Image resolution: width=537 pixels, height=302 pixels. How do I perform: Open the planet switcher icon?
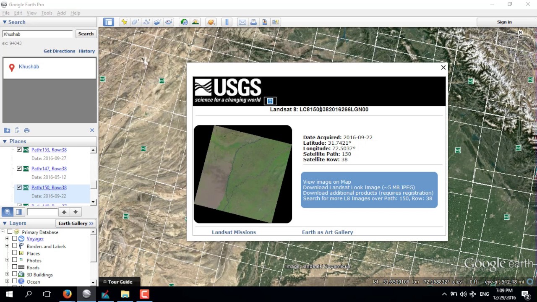[x=211, y=22]
